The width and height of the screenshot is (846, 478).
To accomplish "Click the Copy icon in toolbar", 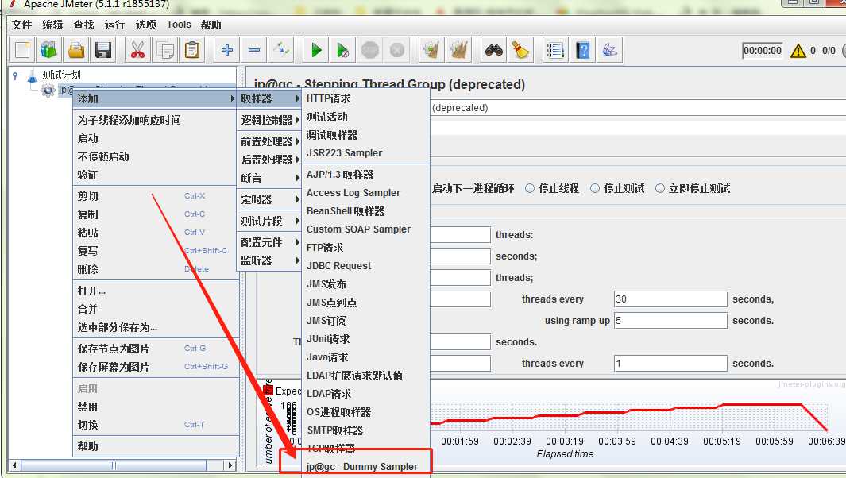I will pos(165,50).
